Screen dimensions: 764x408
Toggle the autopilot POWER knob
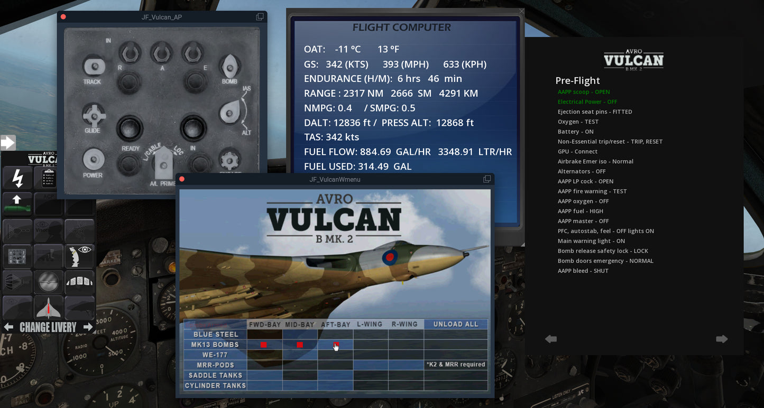93,159
